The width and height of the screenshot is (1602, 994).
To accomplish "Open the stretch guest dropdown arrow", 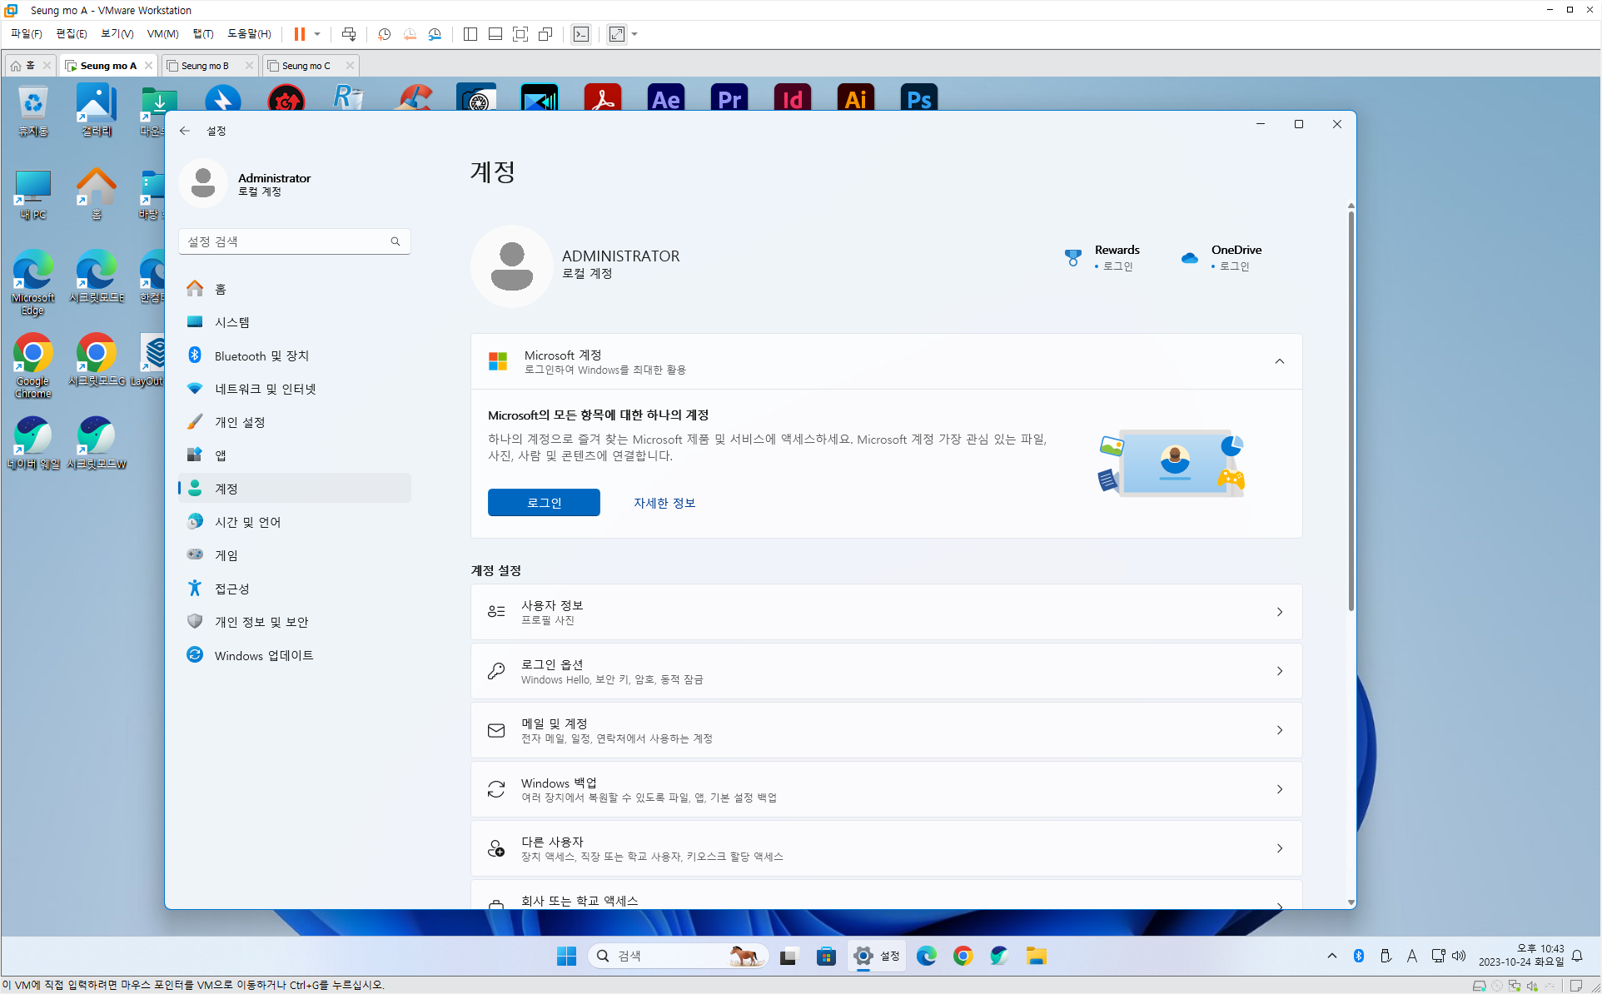I will 634,34.
